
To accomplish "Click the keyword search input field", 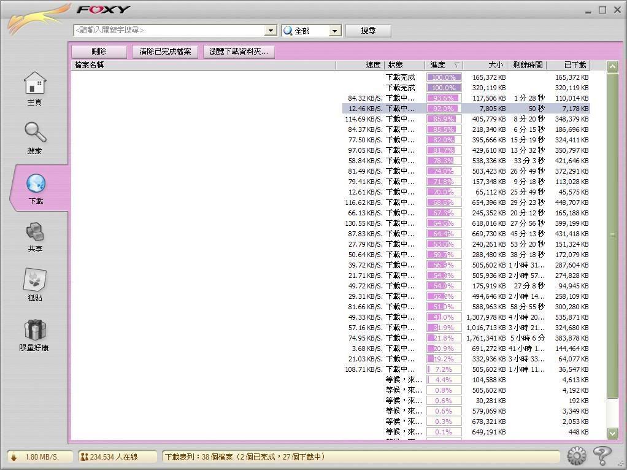I will point(169,31).
